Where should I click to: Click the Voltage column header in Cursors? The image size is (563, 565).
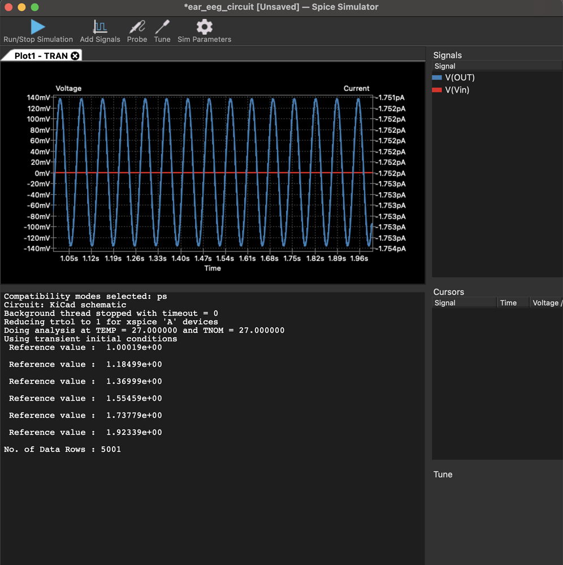click(x=547, y=303)
